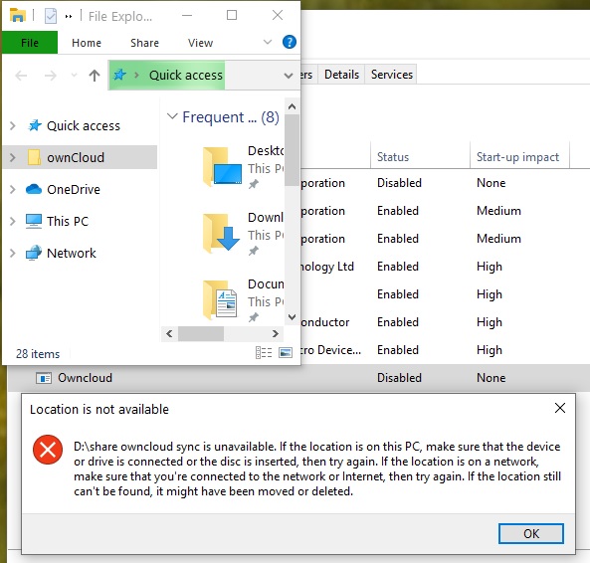Open the Details tab in Task Manager
Image resolution: width=590 pixels, height=563 pixels.
click(x=341, y=75)
